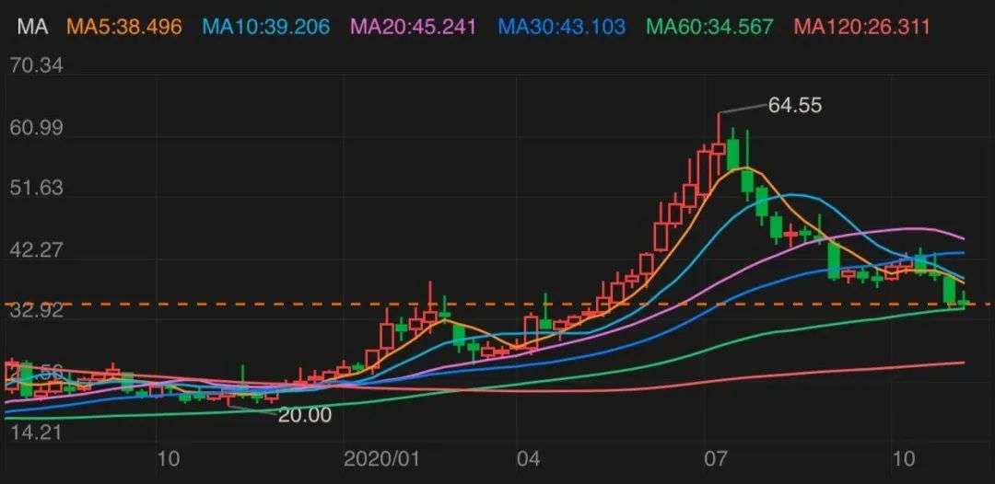Image resolution: width=995 pixels, height=484 pixels.
Task: Select the MA indicator label
Action: 31,27
